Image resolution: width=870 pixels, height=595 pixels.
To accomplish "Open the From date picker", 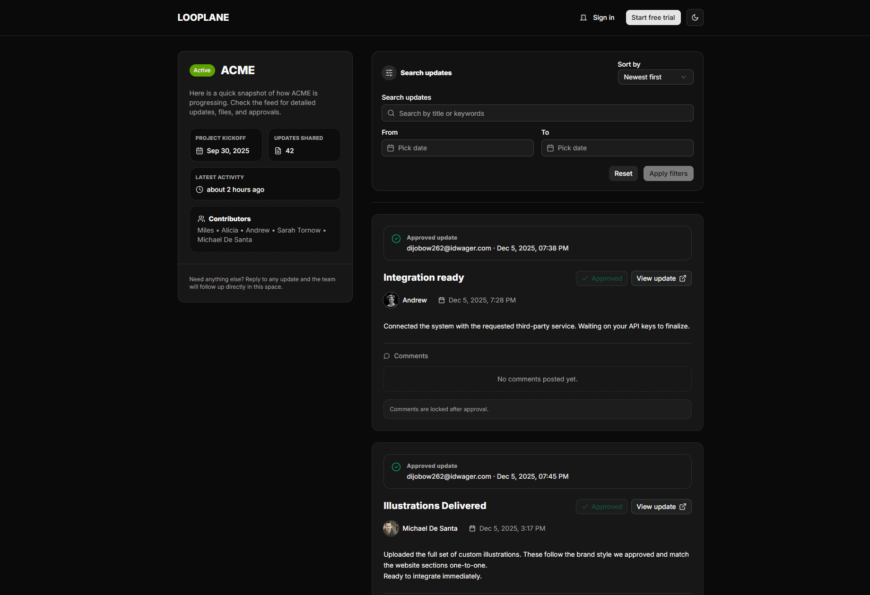I will (x=457, y=148).
